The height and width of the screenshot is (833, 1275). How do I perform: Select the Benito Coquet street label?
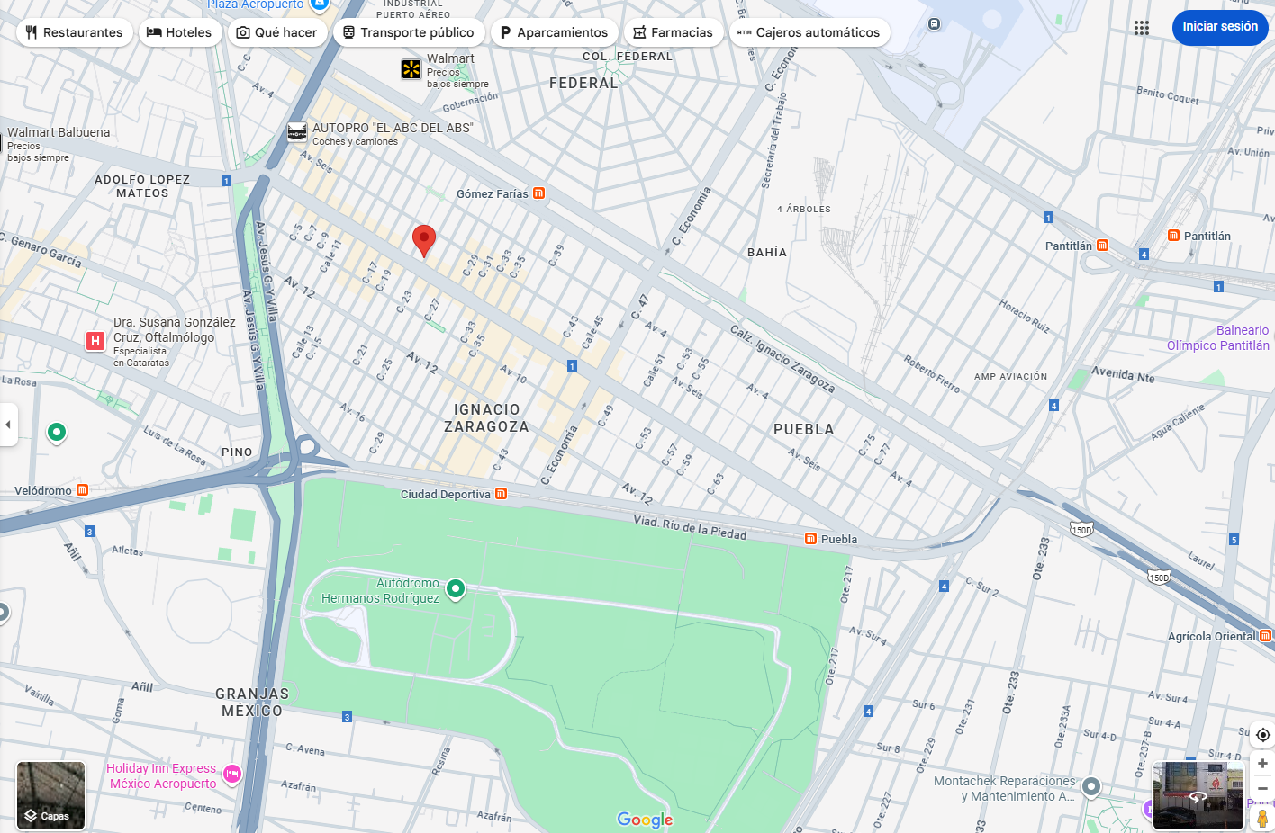(1168, 95)
